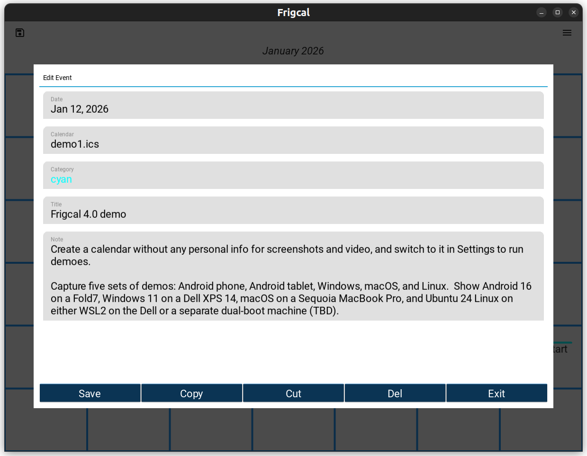Minimize the Frigcal window
This screenshot has width=587, height=456.
(542, 12)
